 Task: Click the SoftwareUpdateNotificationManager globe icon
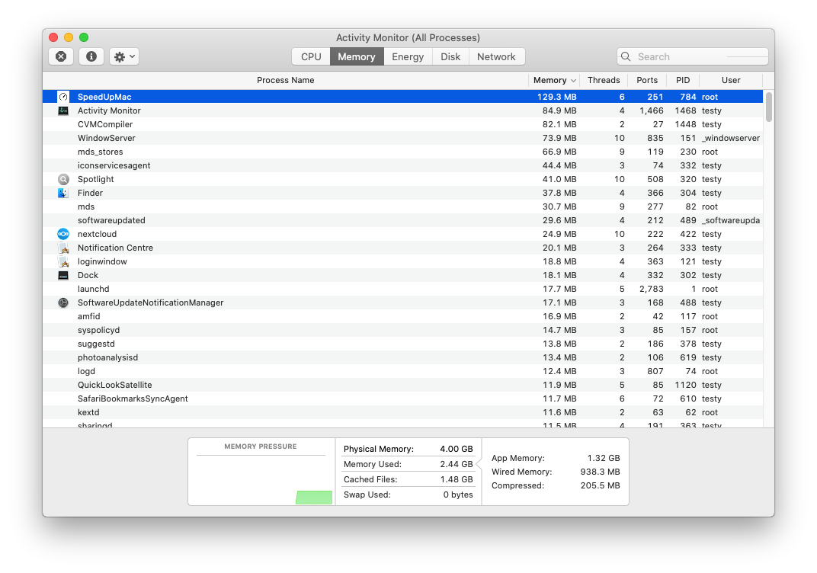pos(63,303)
